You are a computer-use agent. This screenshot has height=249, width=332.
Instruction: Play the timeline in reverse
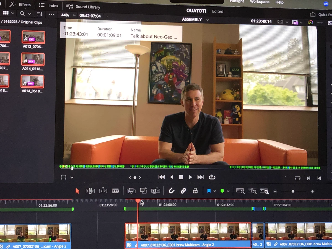(x=172, y=177)
